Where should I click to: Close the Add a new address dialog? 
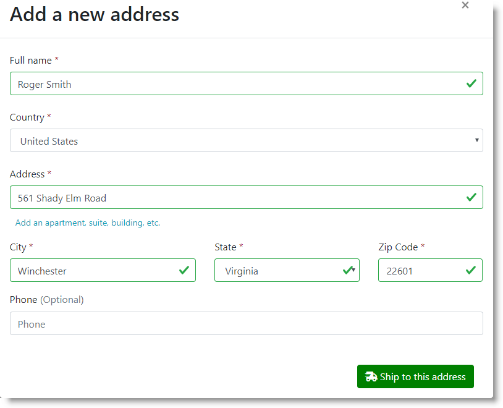point(465,5)
